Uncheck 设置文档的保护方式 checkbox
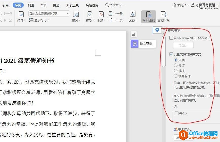The image size is (220, 142). click(x=171, y=54)
